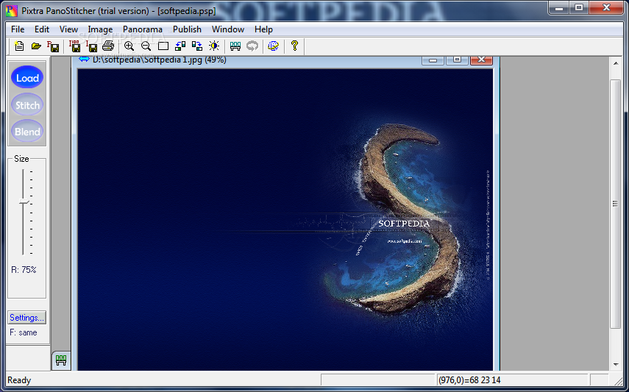The height and width of the screenshot is (392, 629).
Task: Click the blue double-arrow icon of the image window
Action: (x=84, y=60)
